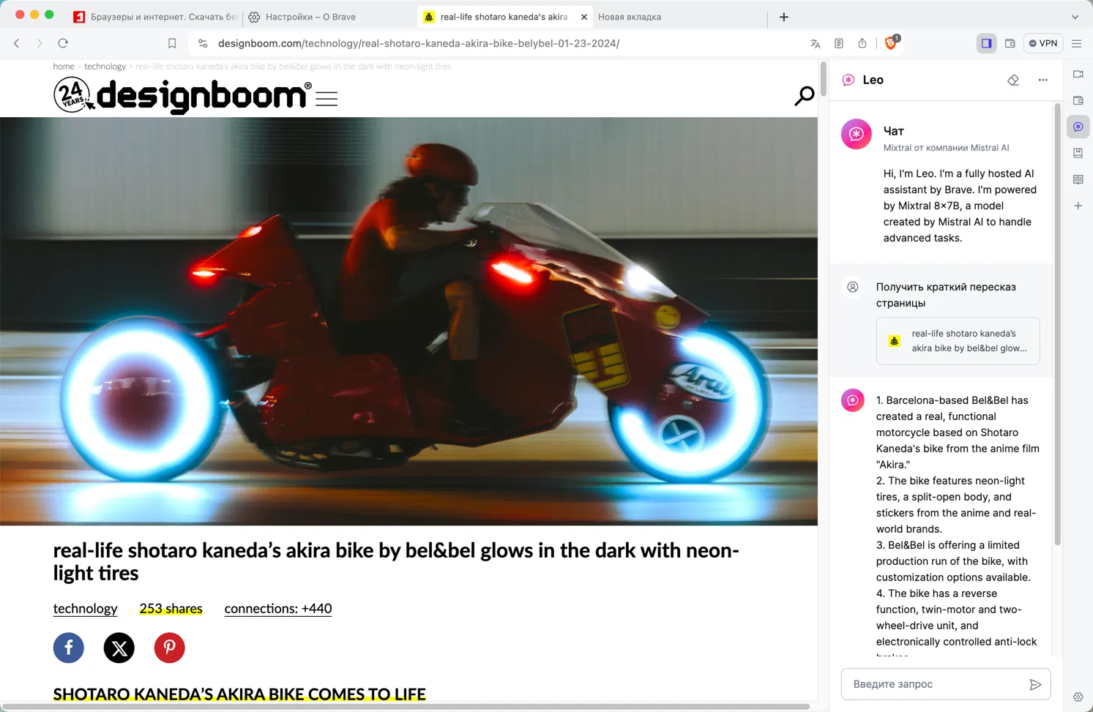Open site settings icon in address bar

point(203,43)
